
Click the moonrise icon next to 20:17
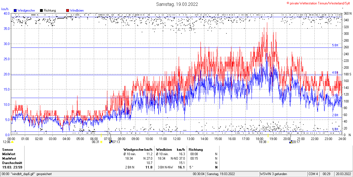(291, 142)
